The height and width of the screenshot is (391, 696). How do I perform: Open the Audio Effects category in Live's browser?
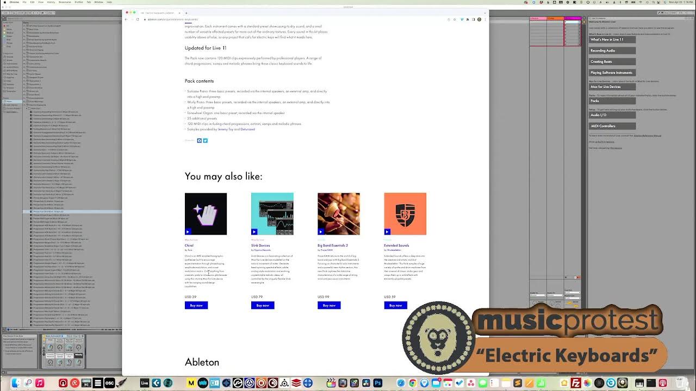click(12, 67)
